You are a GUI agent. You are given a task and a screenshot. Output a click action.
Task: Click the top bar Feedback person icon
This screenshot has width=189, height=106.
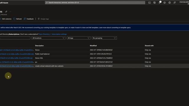[175, 3]
